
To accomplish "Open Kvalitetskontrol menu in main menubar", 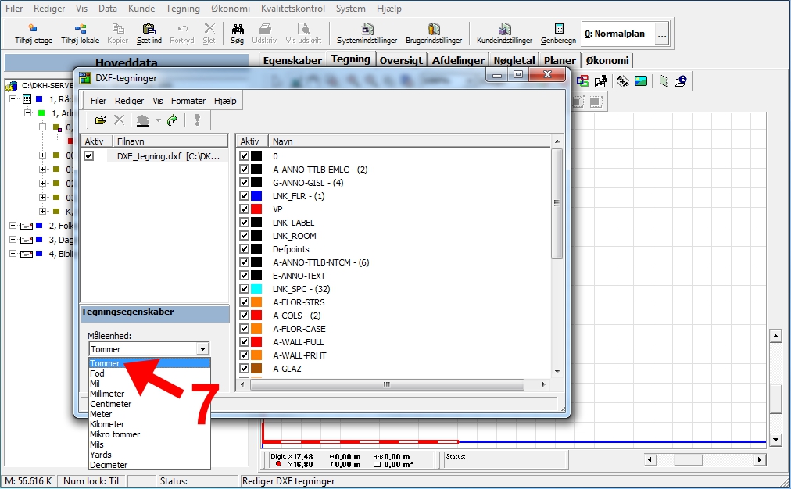I will [292, 9].
